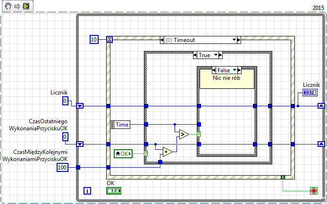Go to next event case arrow

239,40
